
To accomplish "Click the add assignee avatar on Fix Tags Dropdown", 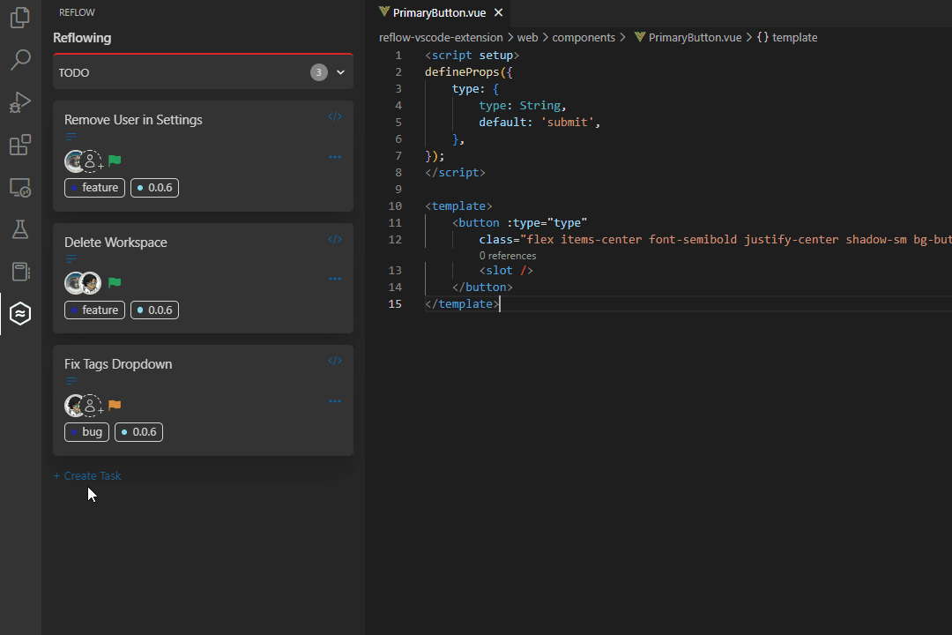I will click(92, 405).
